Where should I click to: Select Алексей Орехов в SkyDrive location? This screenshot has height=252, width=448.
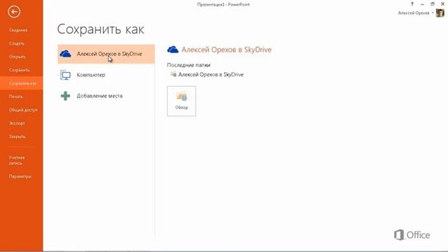tap(106, 54)
